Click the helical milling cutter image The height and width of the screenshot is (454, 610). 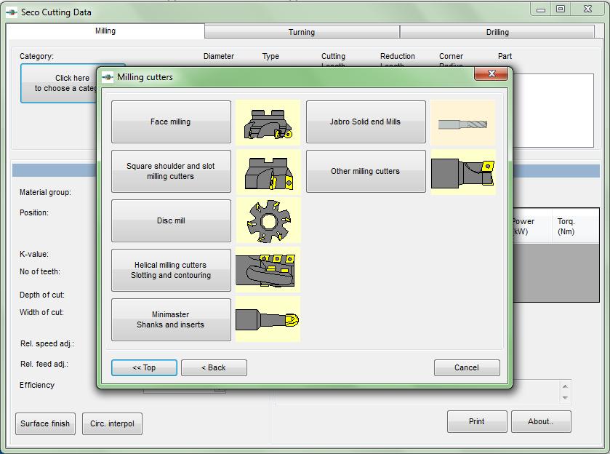268,270
